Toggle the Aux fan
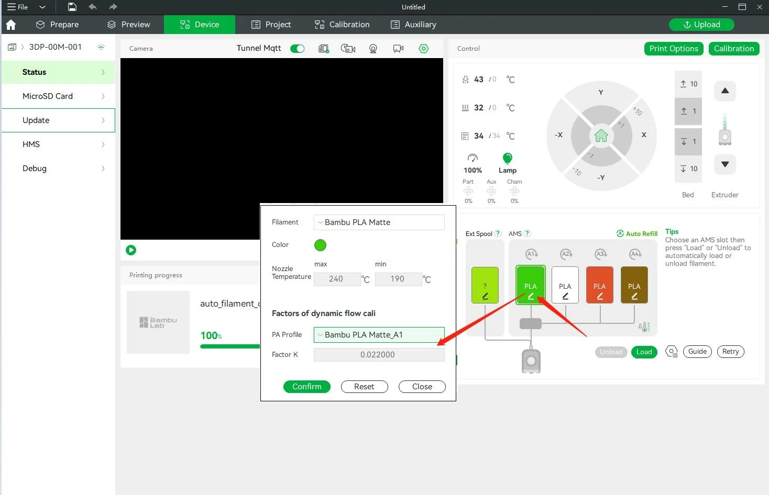769x495 pixels. pos(491,192)
